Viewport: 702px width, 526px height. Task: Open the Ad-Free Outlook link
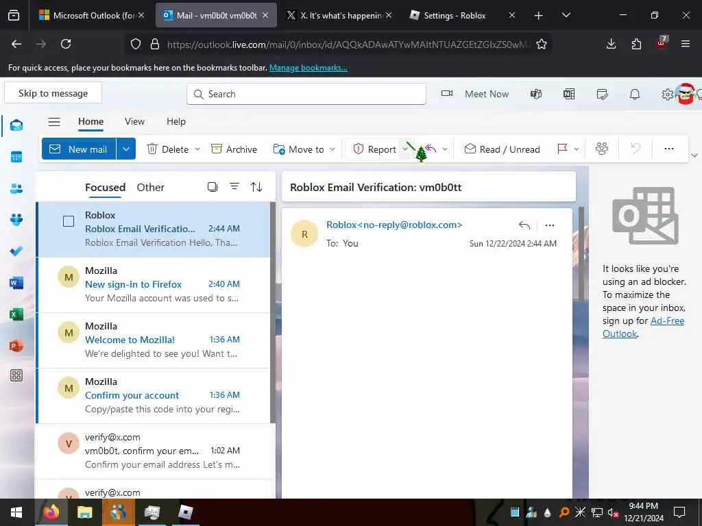coord(643,327)
